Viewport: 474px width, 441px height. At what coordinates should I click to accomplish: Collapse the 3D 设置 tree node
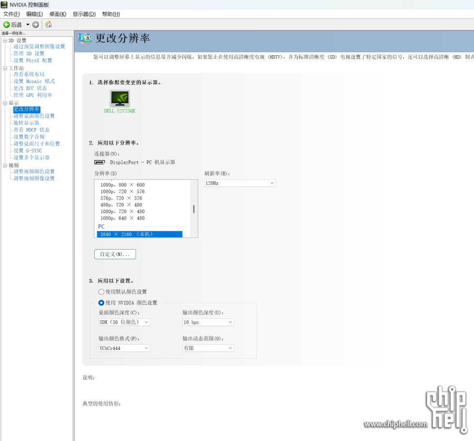pos(5,41)
